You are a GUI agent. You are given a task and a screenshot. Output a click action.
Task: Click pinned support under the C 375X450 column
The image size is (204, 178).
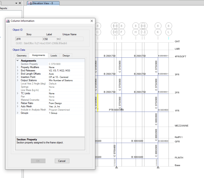117,167
